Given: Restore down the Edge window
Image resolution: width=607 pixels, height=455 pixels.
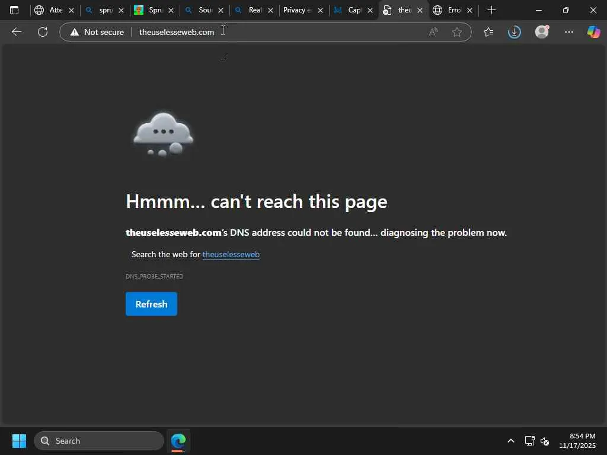Looking at the screenshot, I should pos(566,11).
